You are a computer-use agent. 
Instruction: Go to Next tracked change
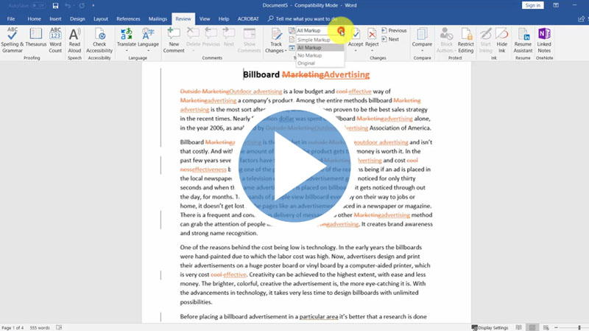[393, 39]
